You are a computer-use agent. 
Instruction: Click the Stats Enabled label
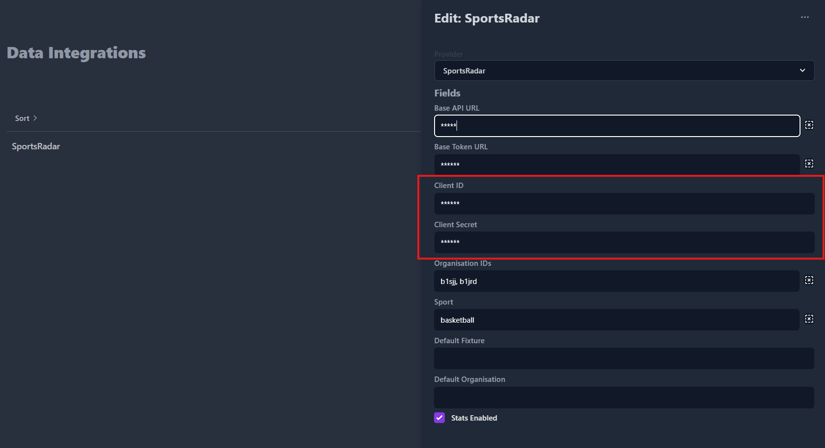(x=474, y=418)
